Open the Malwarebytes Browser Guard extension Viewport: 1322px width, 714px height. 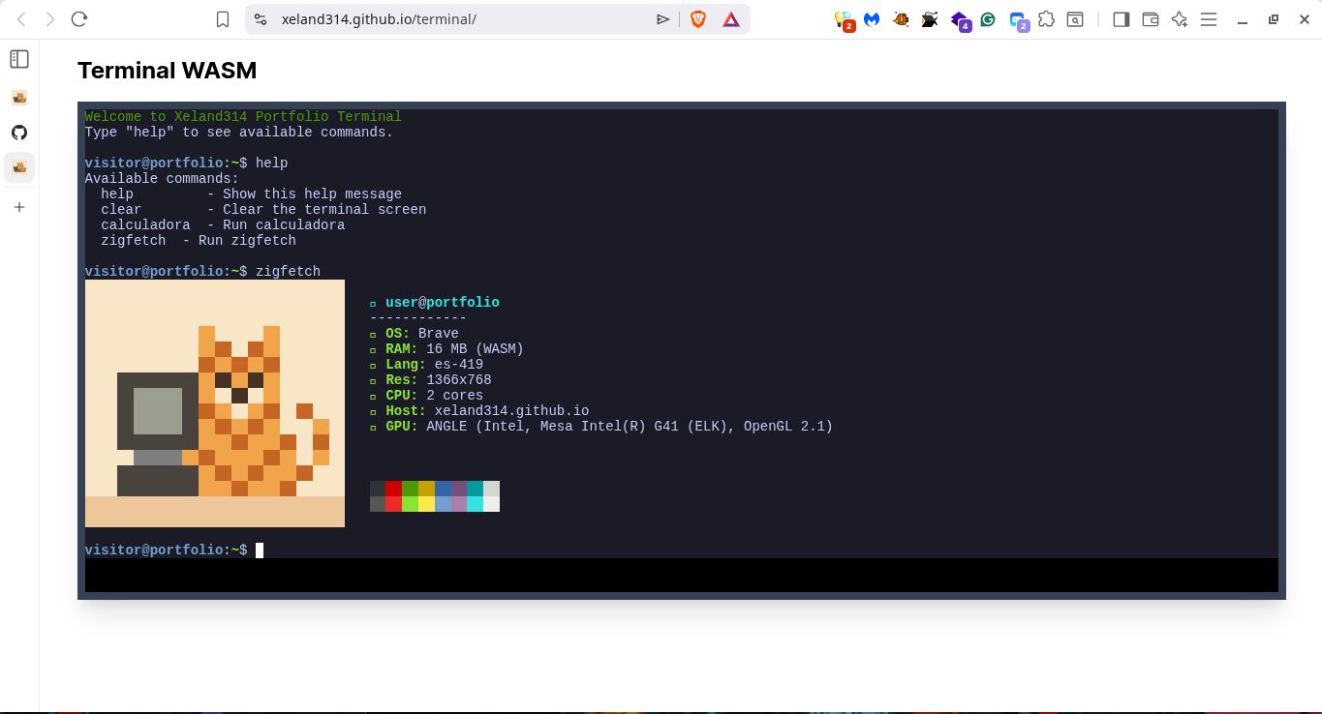871,18
